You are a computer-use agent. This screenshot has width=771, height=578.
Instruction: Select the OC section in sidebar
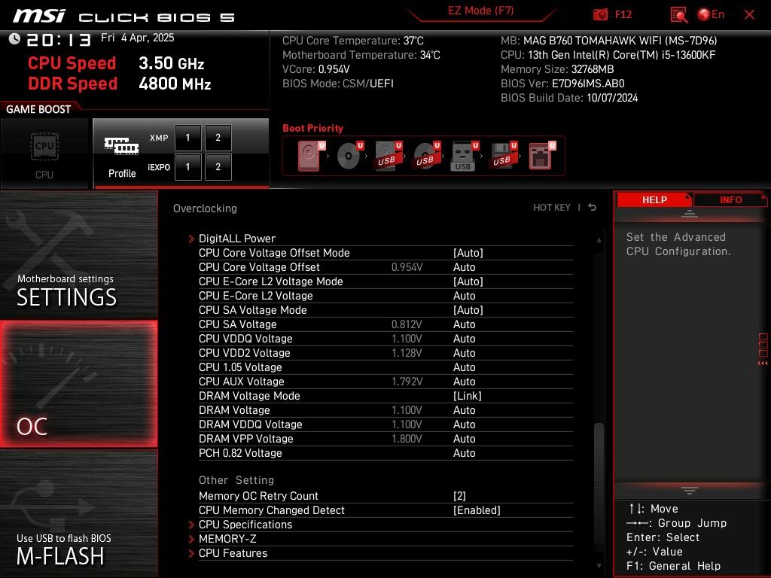pos(78,385)
